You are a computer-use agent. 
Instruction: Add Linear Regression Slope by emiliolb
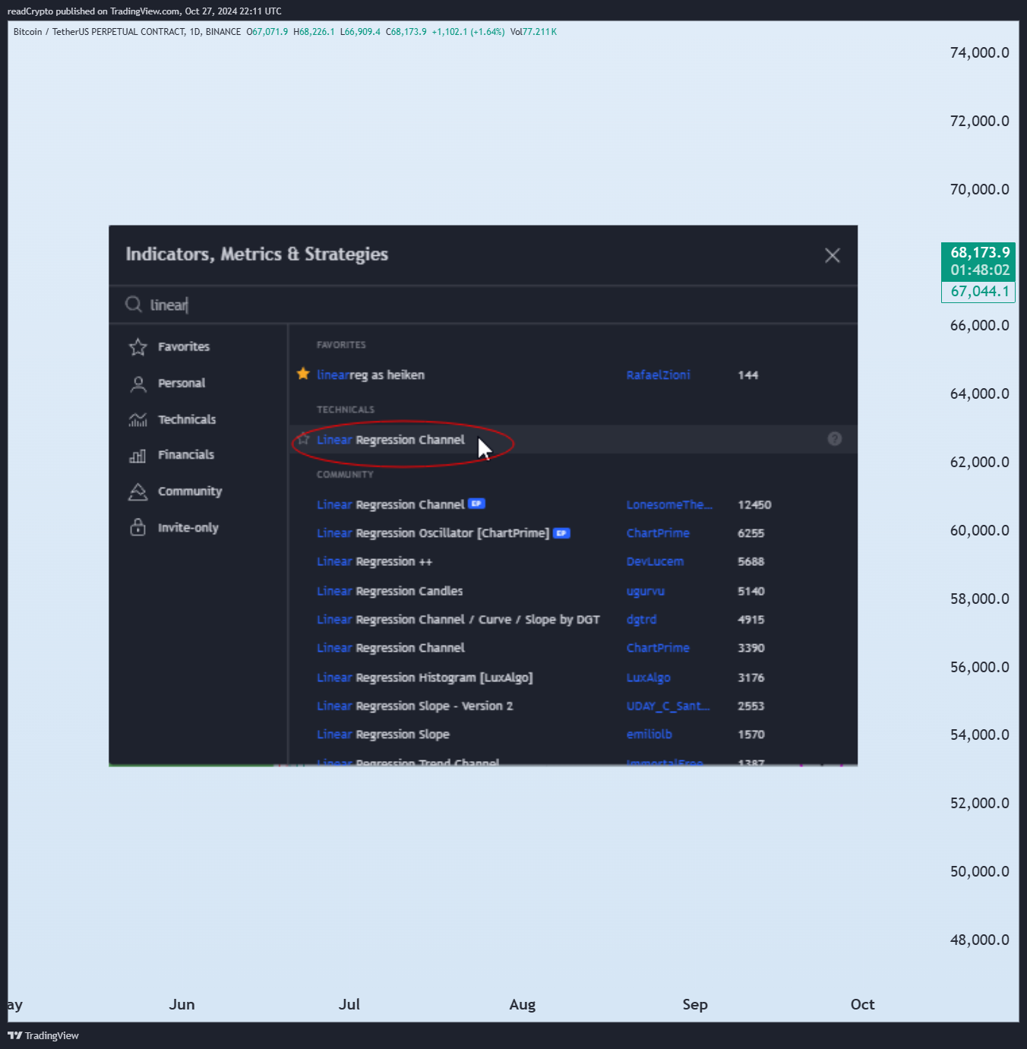(383, 735)
